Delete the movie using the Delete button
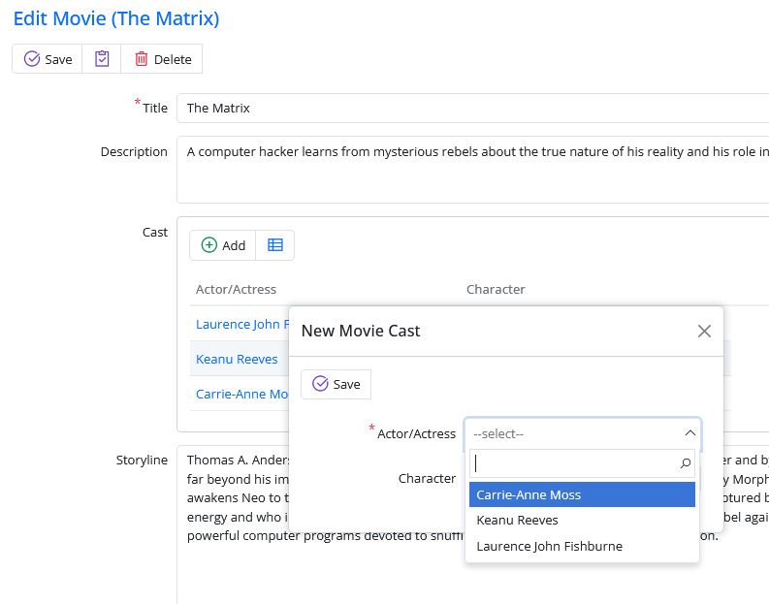769x604 pixels. (x=162, y=59)
